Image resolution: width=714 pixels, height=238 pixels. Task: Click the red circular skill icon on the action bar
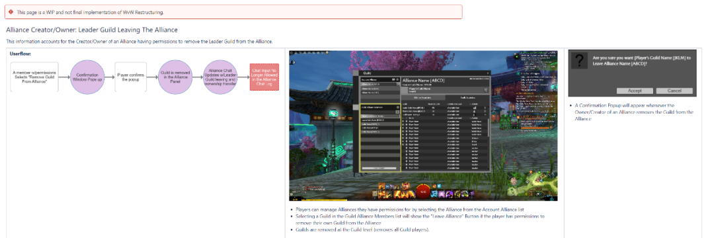[424, 192]
